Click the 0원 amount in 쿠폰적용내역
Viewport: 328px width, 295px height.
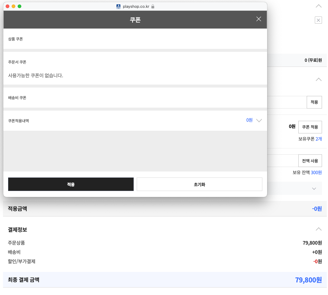point(249,120)
